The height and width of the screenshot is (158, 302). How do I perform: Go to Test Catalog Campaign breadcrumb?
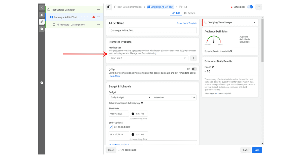(128, 7)
